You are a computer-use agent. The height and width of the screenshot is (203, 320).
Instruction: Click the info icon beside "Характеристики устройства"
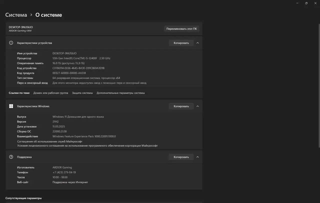click(x=11, y=43)
